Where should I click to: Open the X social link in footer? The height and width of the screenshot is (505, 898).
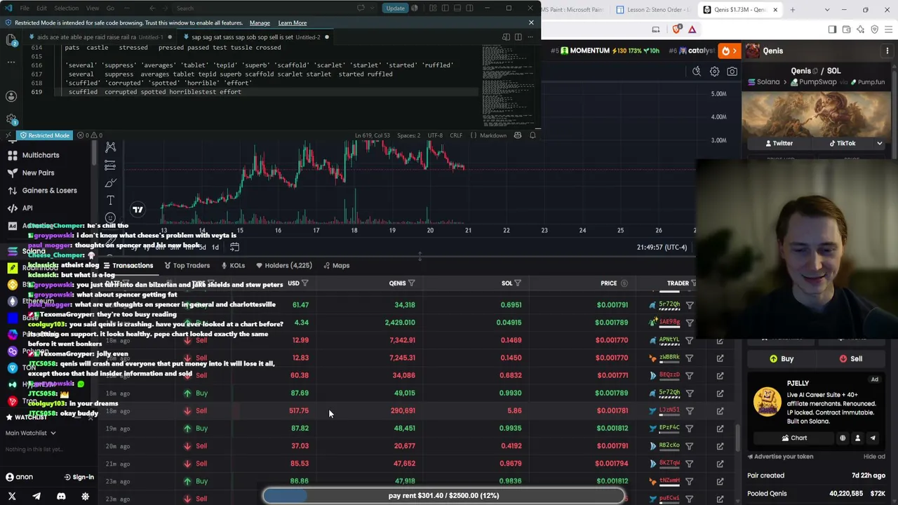pyautogui.click(x=12, y=496)
